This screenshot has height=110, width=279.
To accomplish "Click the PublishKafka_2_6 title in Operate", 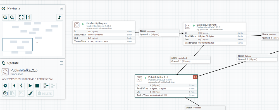I will 24,70.
